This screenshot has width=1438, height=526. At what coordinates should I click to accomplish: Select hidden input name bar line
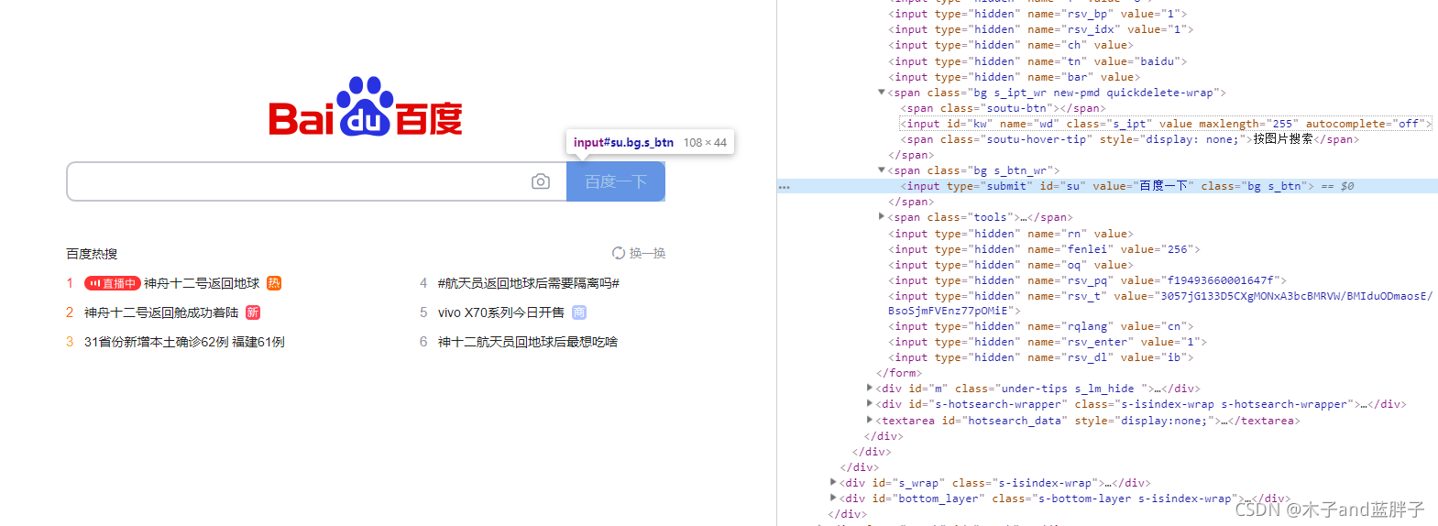(1015, 77)
